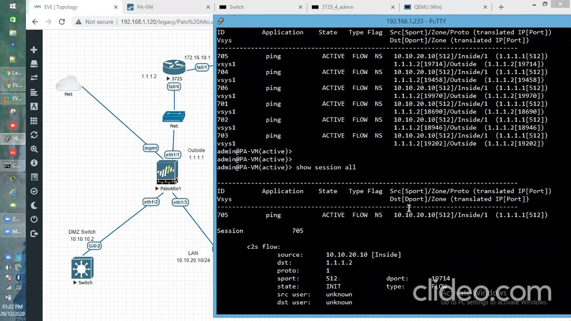Open File Explorer from taskbar
The image size is (571, 321).
click(13, 33)
